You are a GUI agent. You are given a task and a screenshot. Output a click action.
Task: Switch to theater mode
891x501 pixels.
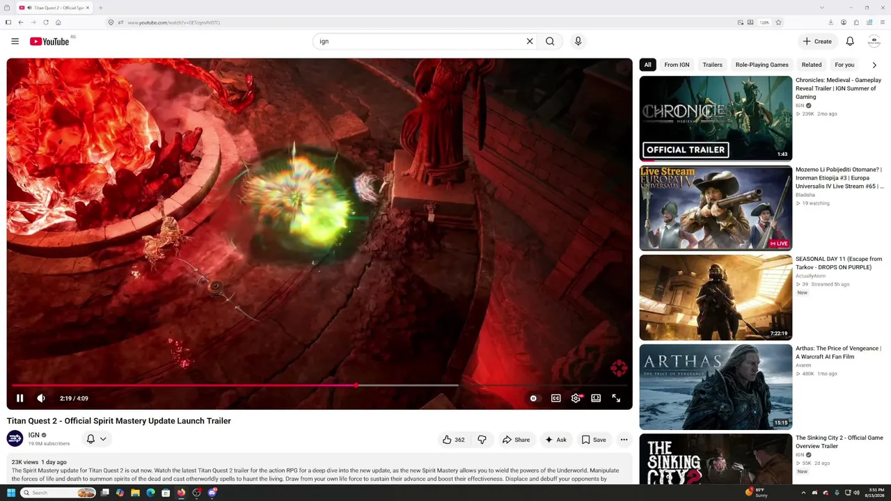click(x=596, y=399)
